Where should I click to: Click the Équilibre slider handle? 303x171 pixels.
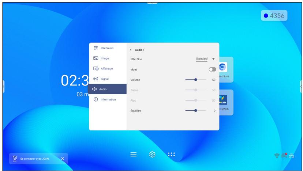(x=195, y=111)
